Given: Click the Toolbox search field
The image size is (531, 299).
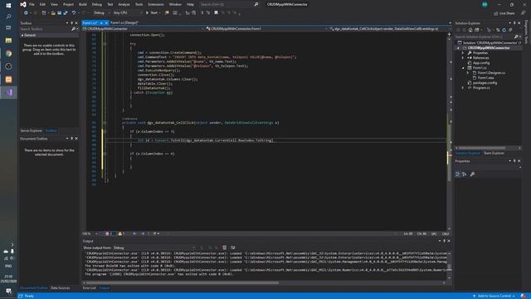Looking at the screenshot, I should click(45, 29).
